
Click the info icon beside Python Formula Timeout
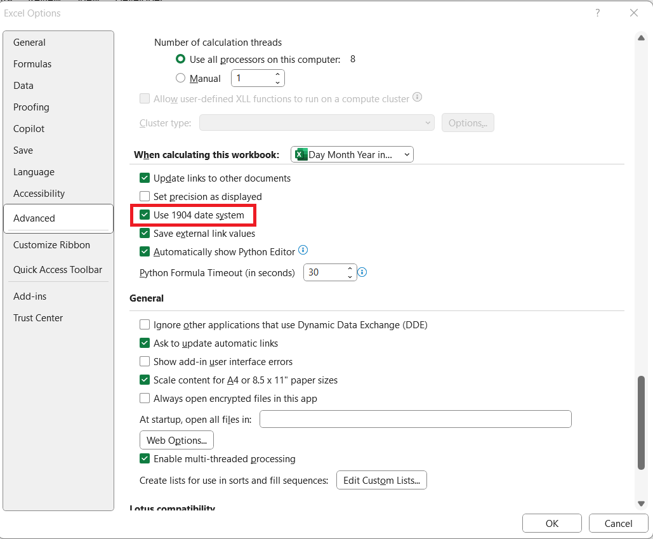pyautogui.click(x=362, y=272)
